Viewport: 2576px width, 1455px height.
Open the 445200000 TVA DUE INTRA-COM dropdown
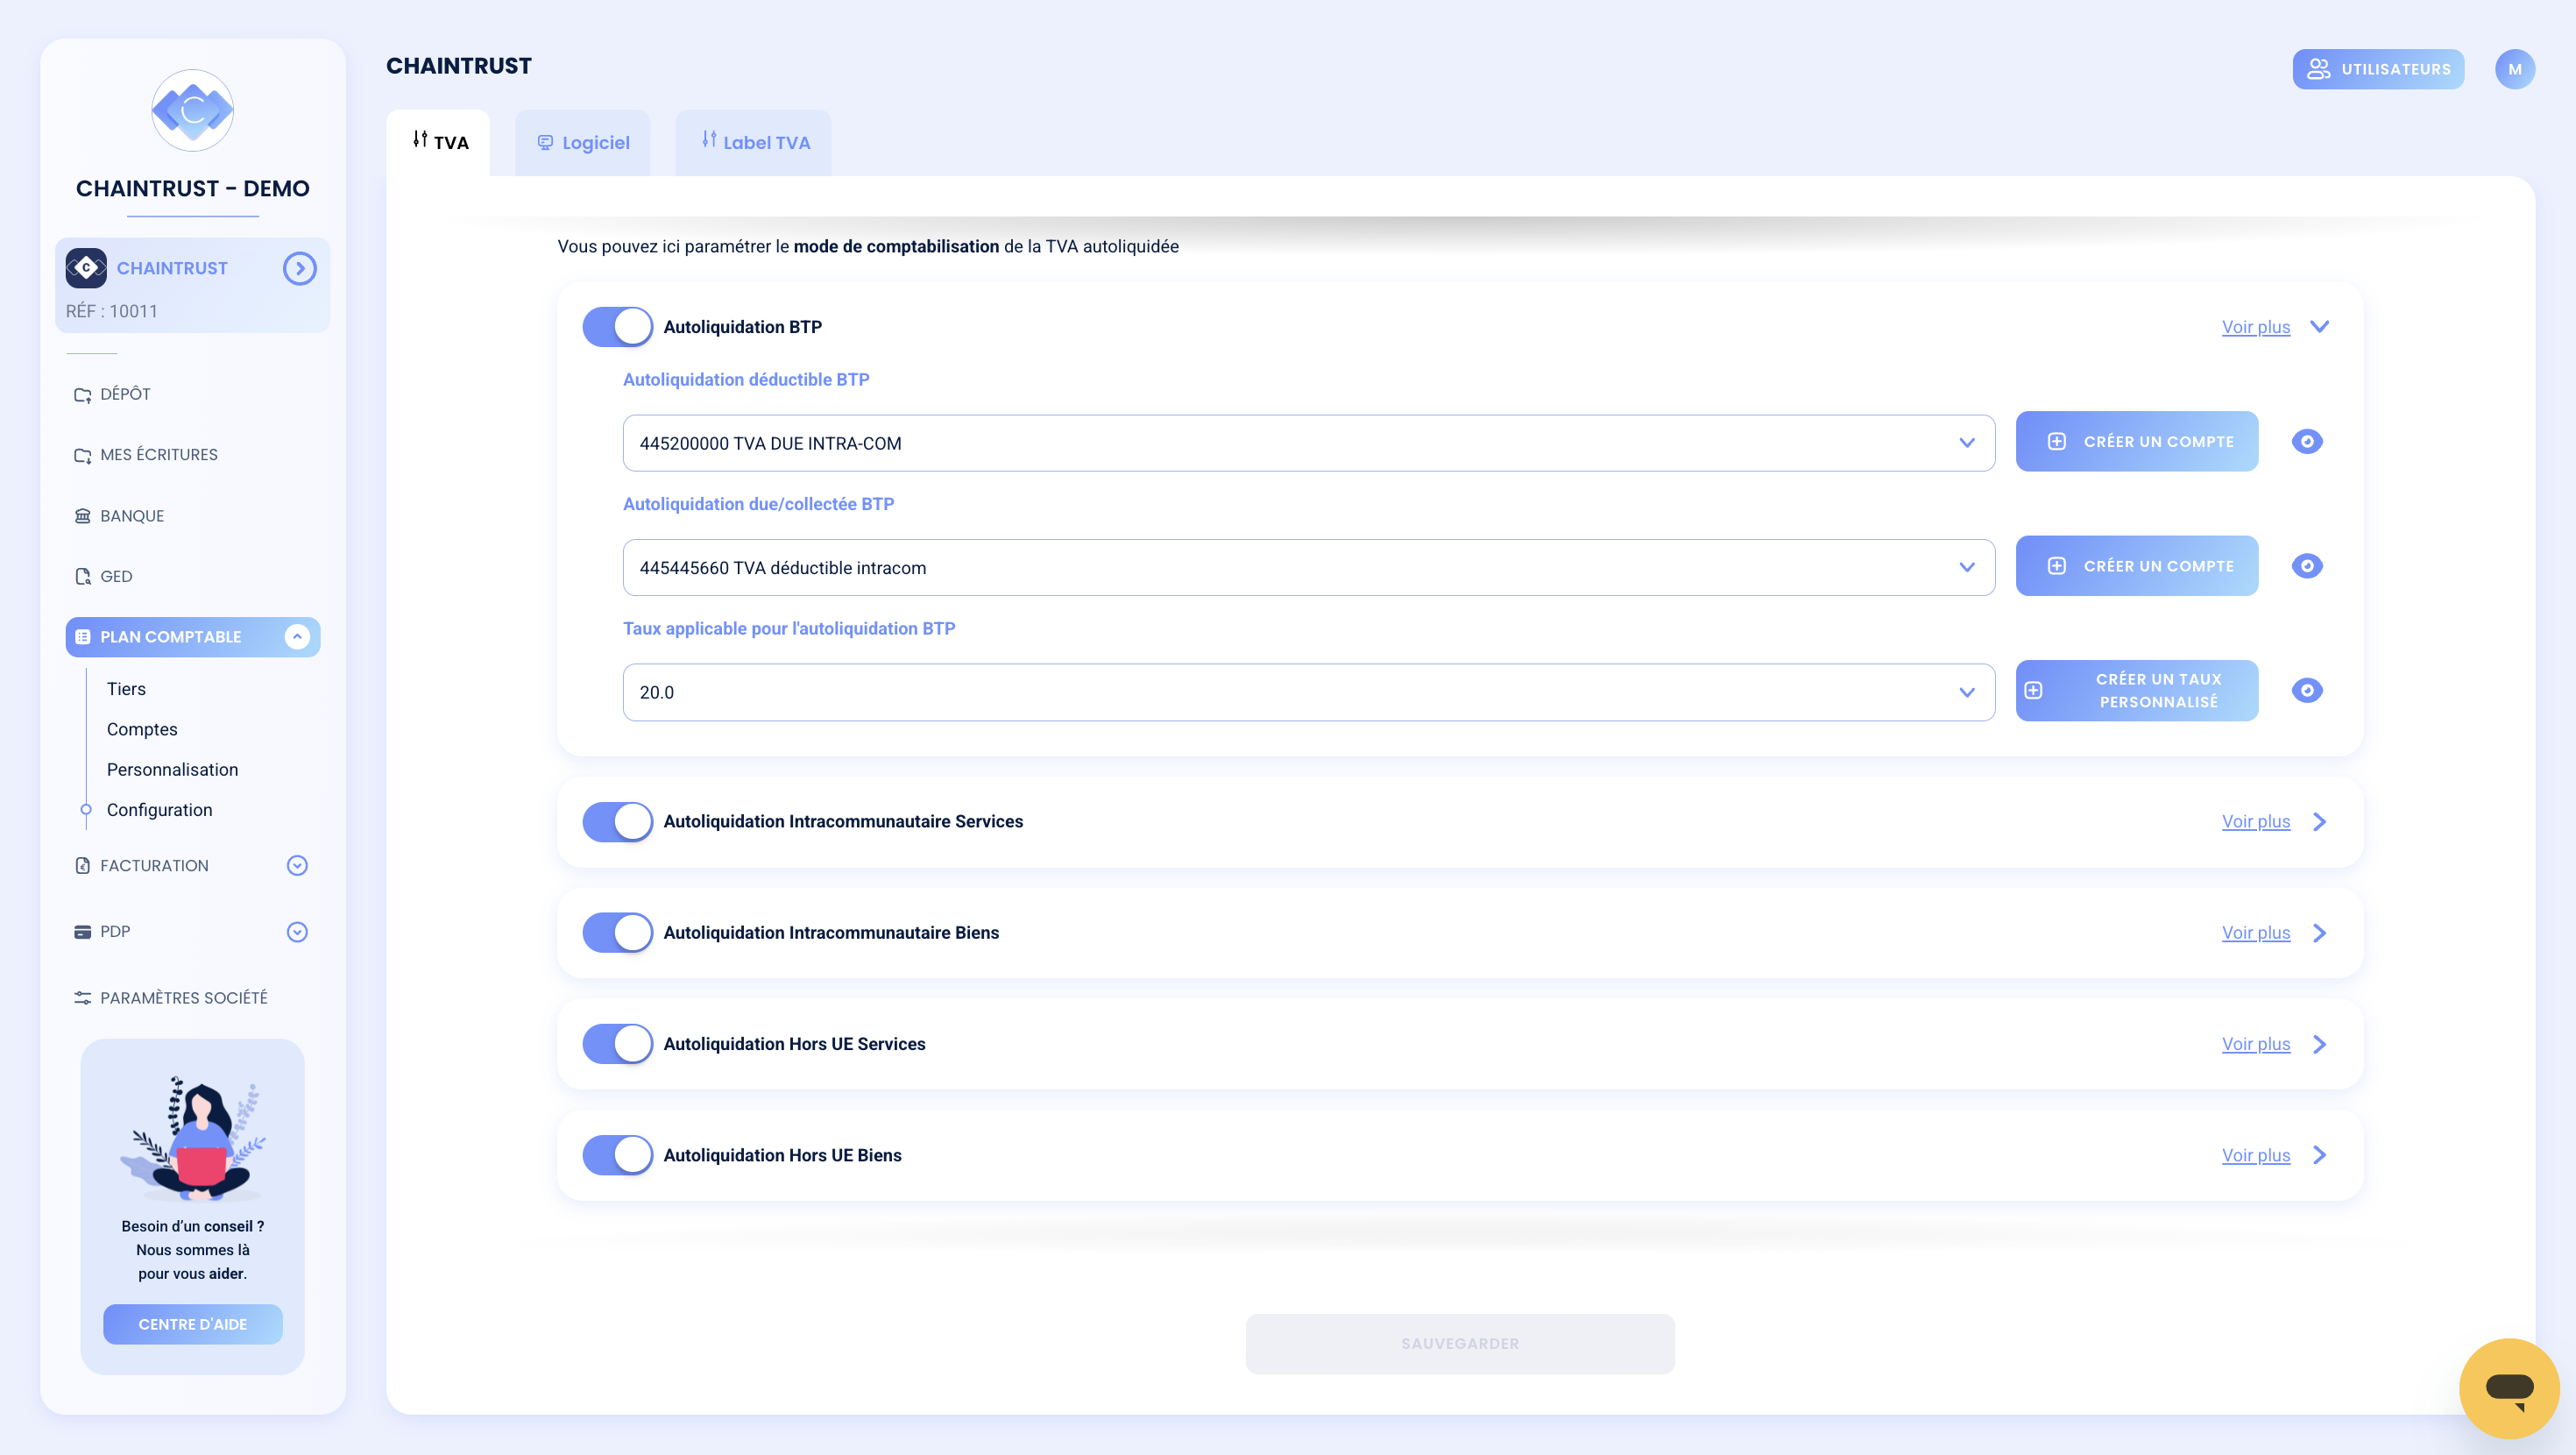[x=1309, y=444]
